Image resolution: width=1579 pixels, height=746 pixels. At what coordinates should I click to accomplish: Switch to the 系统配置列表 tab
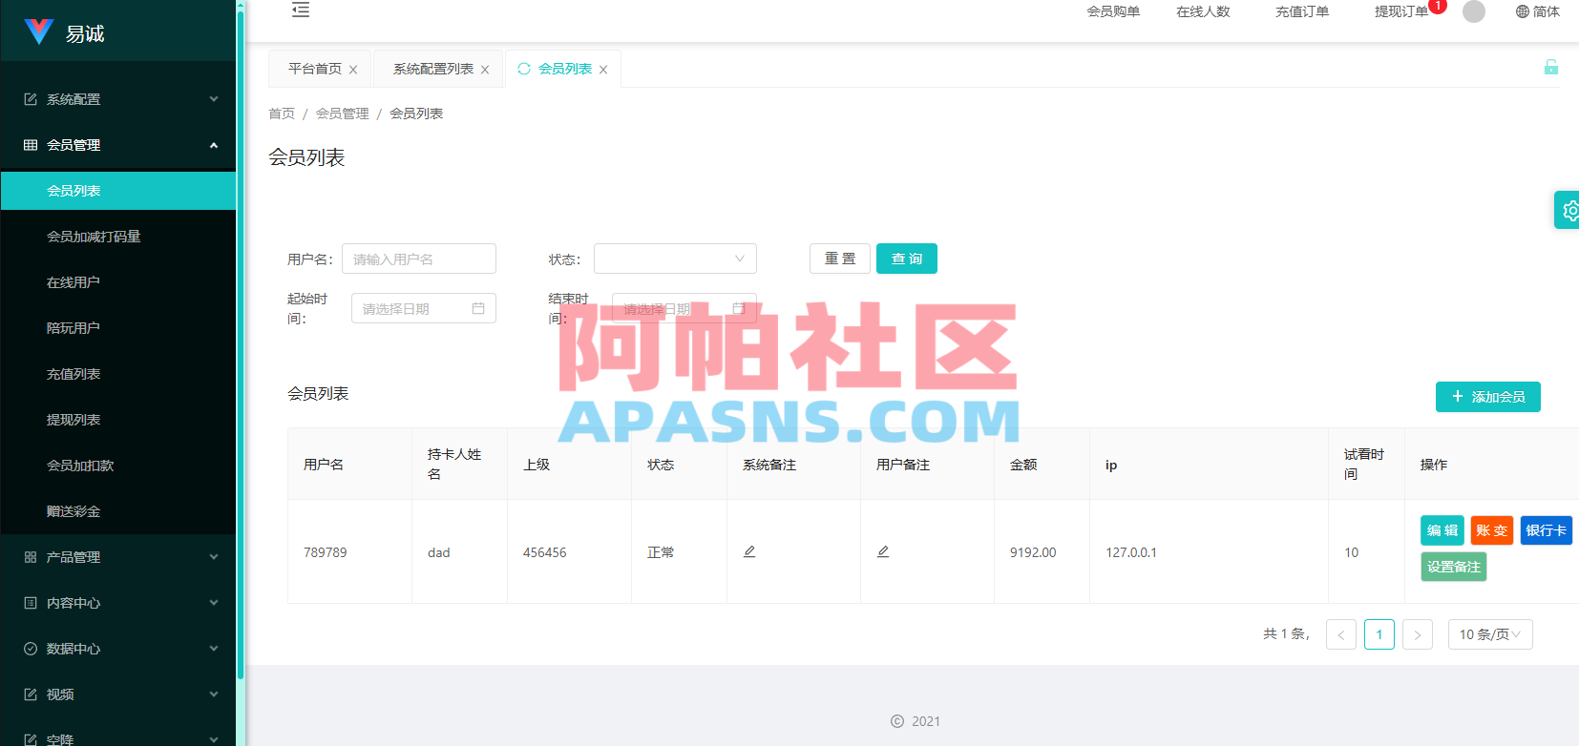tap(433, 69)
